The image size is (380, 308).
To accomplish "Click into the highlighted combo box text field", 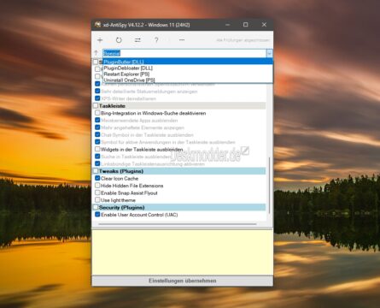I will (184, 53).
